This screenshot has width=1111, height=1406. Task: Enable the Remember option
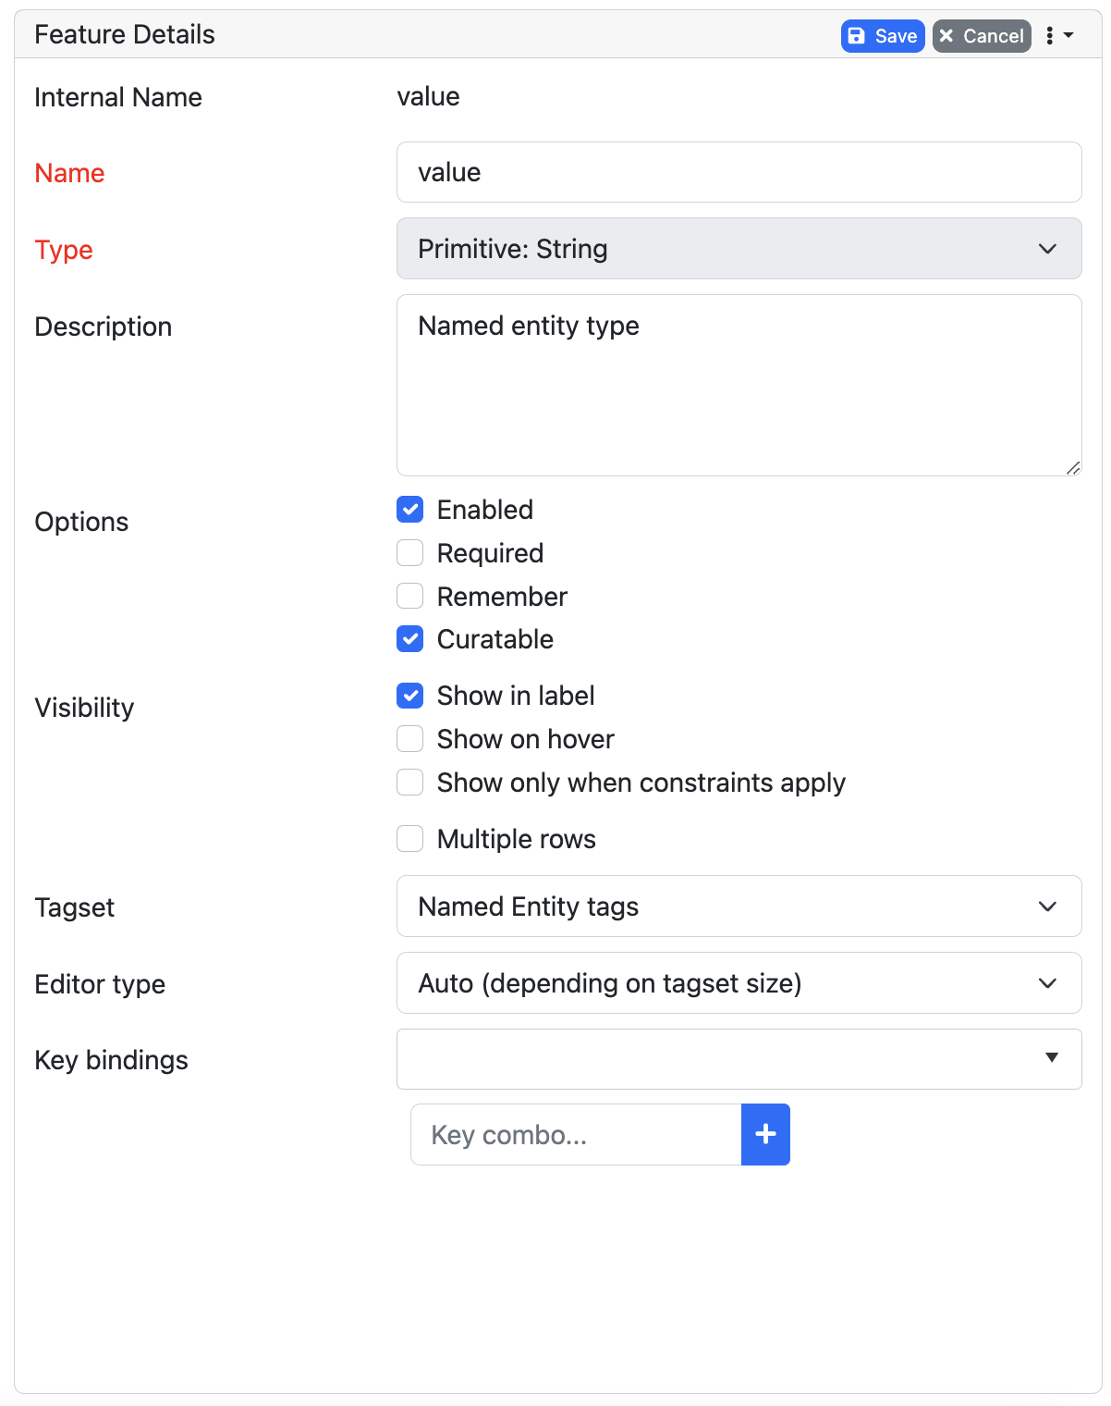click(409, 596)
